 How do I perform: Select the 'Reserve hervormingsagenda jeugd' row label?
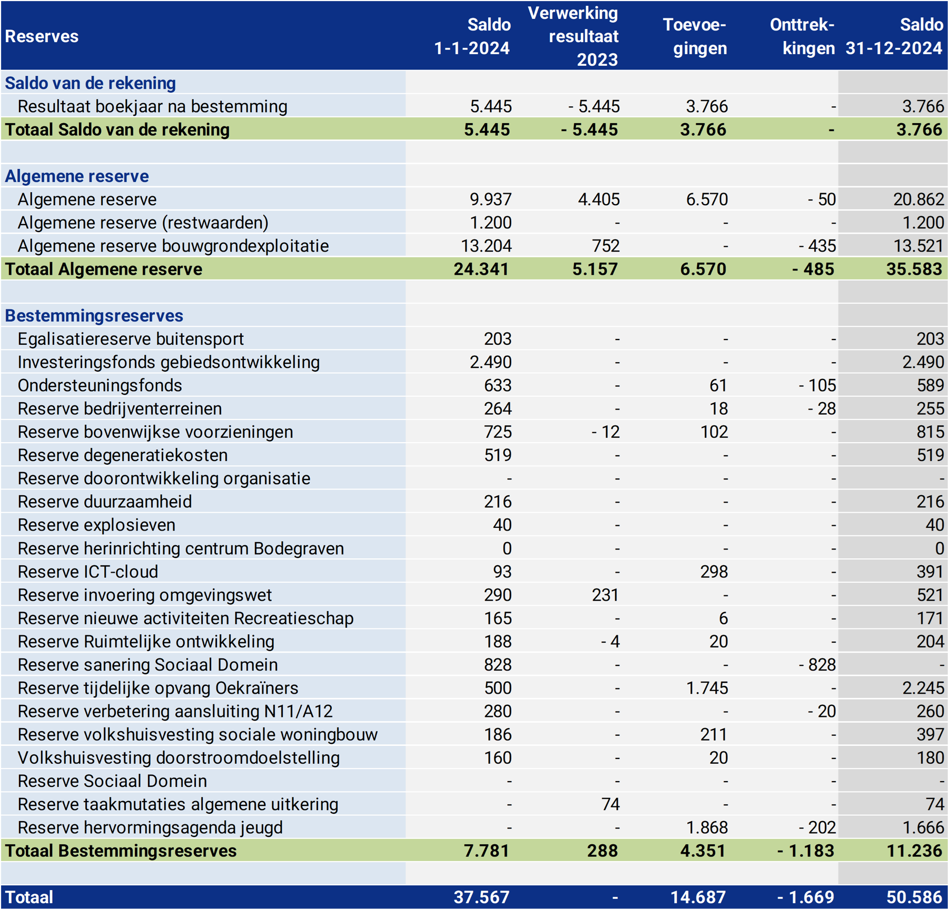[x=150, y=827]
